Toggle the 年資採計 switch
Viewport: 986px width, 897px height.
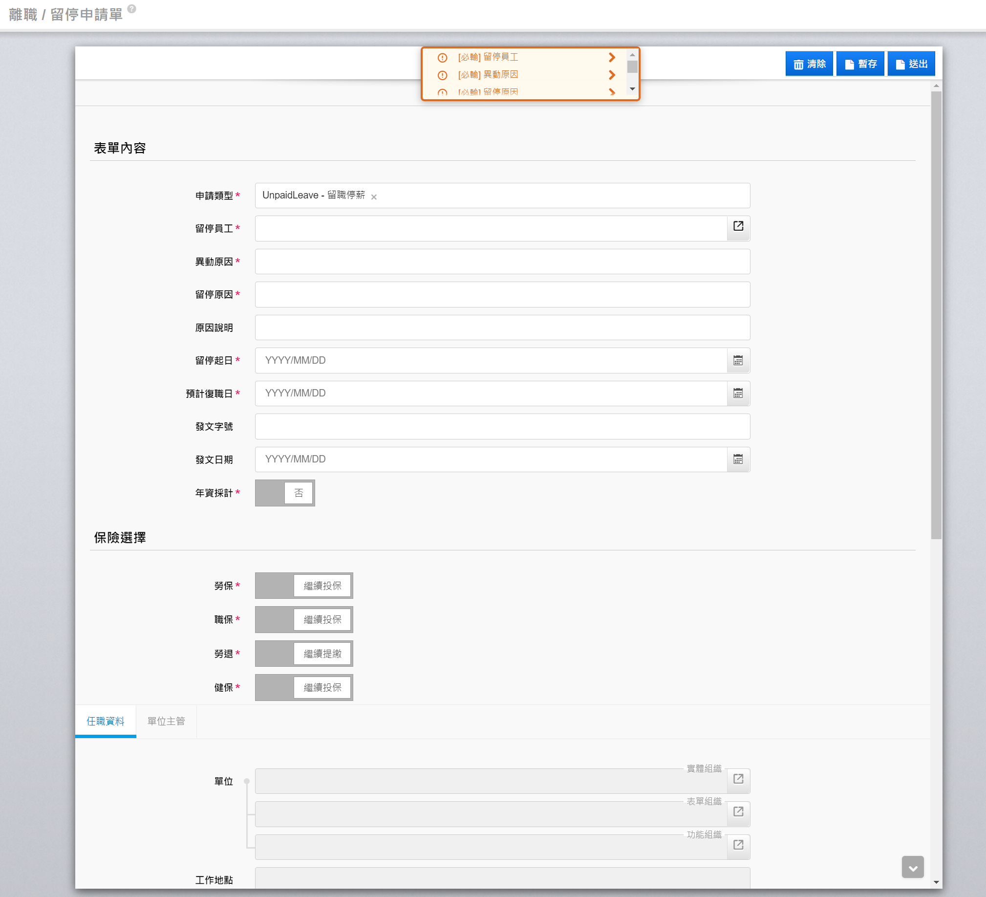pyautogui.click(x=285, y=493)
